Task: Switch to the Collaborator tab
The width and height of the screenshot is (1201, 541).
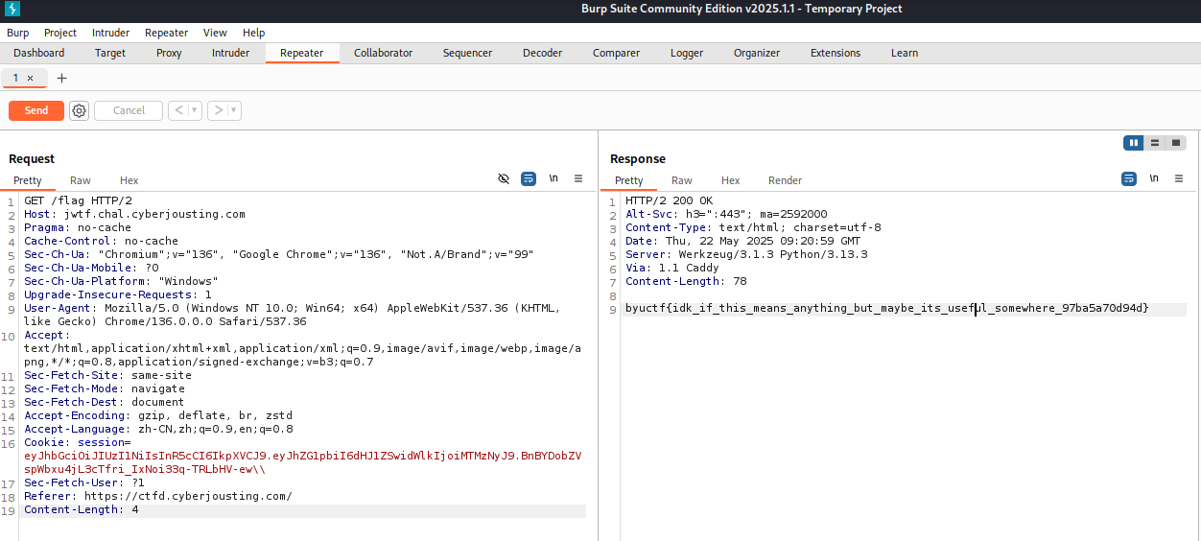Action: point(384,53)
